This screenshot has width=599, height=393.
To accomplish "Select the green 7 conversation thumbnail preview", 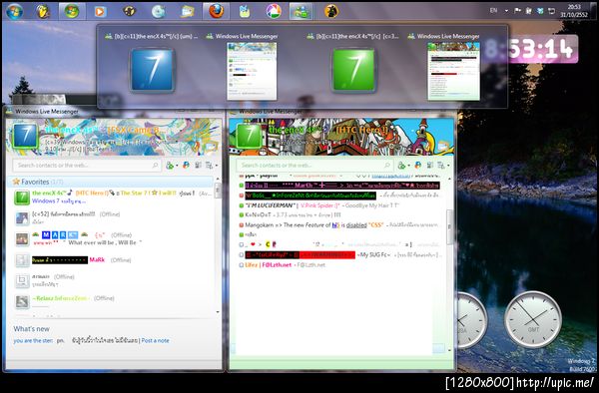I will 353,70.
